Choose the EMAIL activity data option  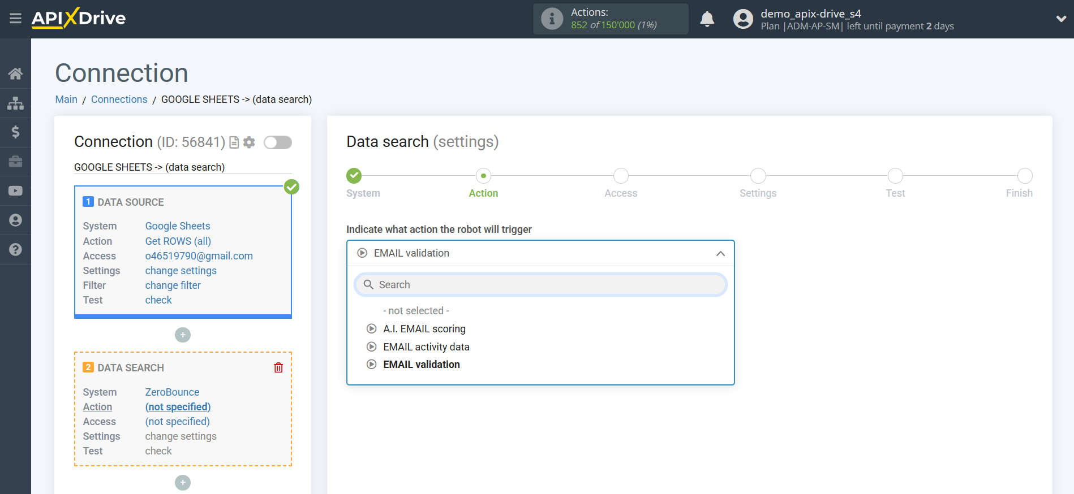point(426,347)
